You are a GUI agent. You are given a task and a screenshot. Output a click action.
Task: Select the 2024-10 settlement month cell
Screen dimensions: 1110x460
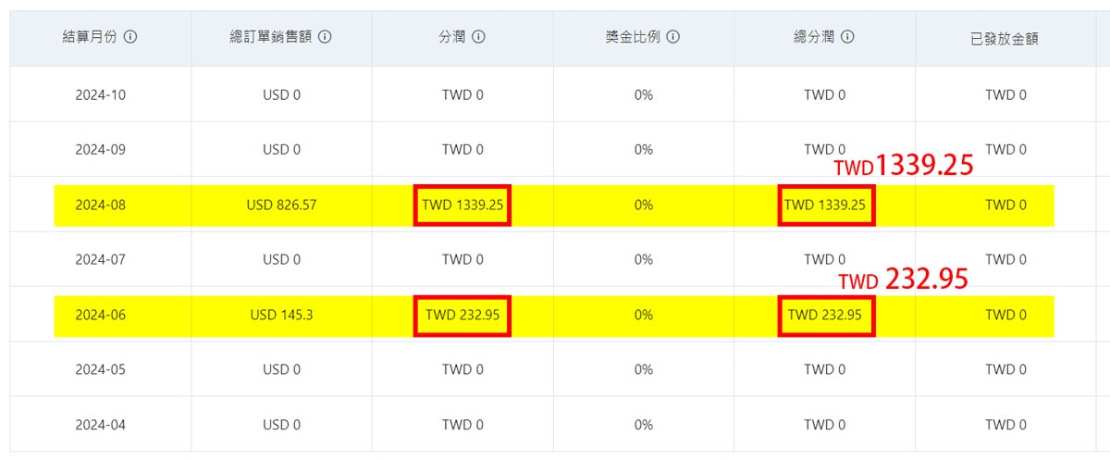point(100,94)
